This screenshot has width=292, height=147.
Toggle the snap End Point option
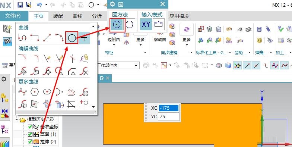(x=247, y=66)
